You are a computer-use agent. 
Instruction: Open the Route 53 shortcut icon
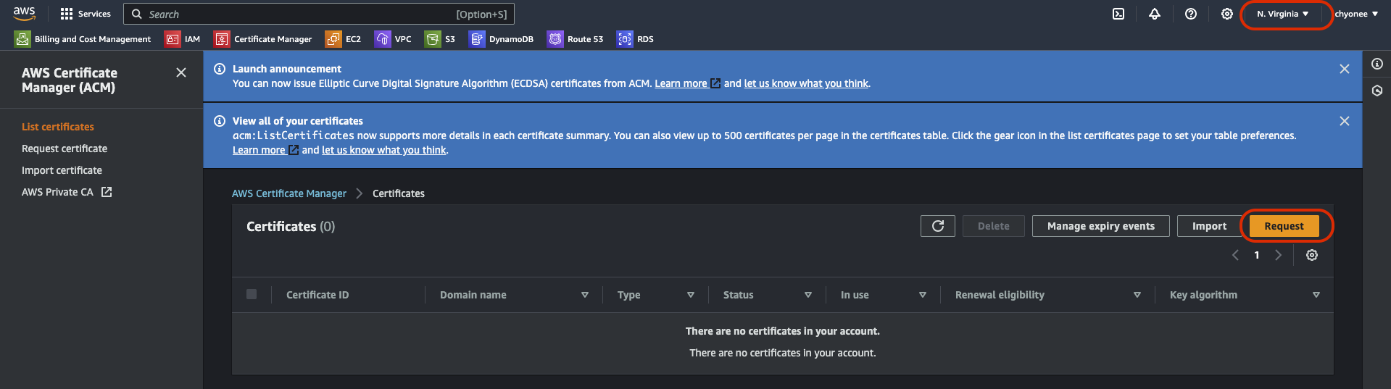[555, 39]
